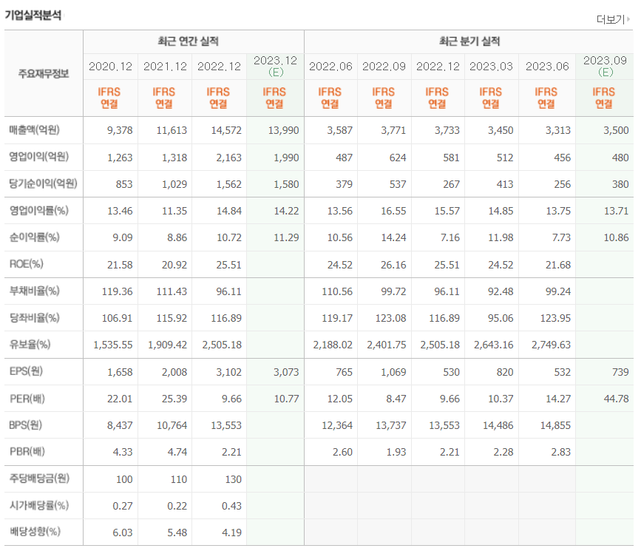This screenshot has width=641, height=551.
Task: Click the 주당배당금(원) row label
Action: 39,478
